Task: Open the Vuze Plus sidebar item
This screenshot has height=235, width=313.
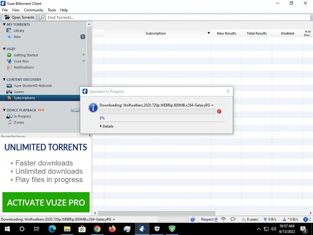Action: [21, 61]
